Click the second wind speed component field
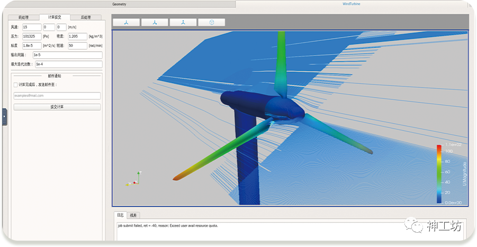Viewport: 477px width, 247px height. pos(49,27)
